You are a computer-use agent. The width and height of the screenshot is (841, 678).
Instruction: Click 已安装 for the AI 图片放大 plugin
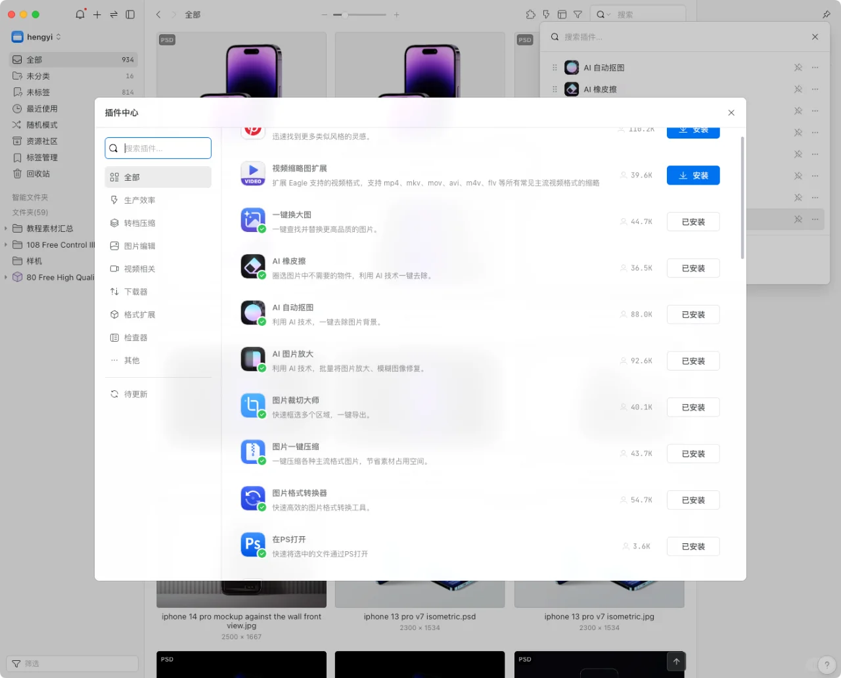(x=693, y=361)
